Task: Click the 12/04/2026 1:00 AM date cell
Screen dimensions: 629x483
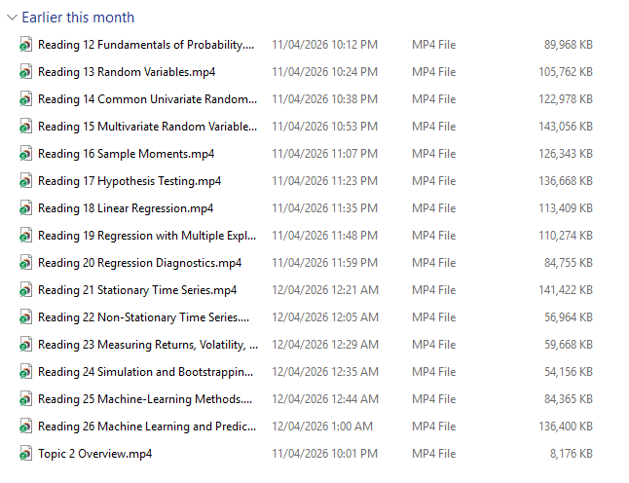Action: click(322, 427)
